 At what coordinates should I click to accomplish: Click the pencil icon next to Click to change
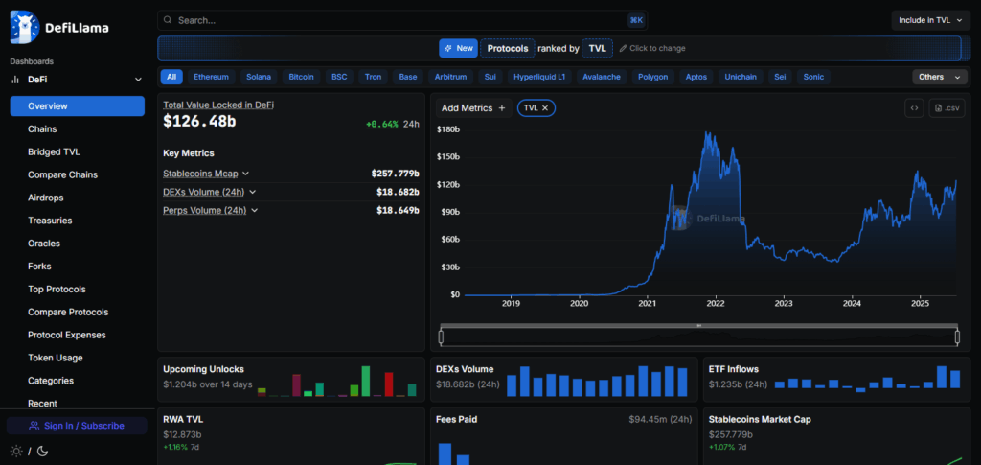click(624, 48)
